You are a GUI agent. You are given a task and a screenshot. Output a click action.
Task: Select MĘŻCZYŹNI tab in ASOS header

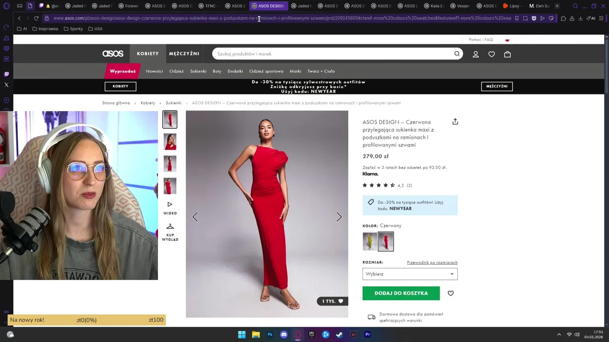pos(184,54)
